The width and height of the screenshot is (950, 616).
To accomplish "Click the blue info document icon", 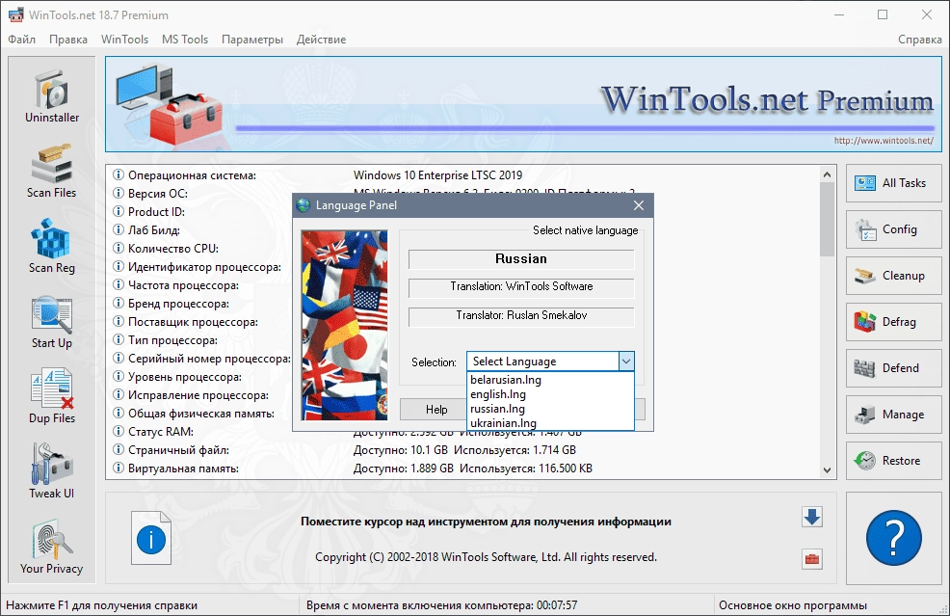I will click(151, 538).
